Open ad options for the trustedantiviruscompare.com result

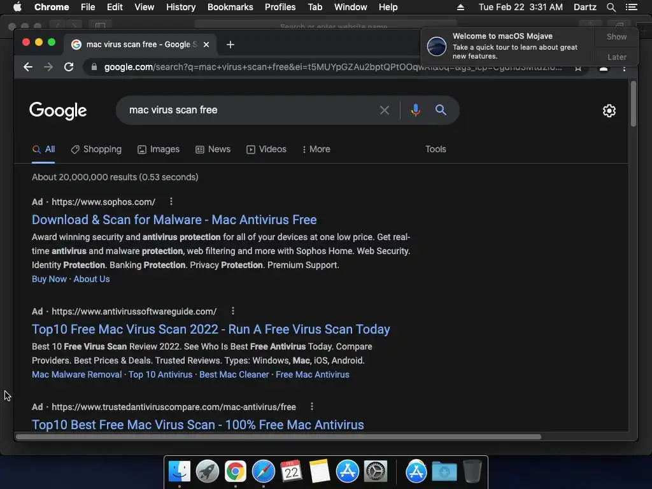[312, 407]
